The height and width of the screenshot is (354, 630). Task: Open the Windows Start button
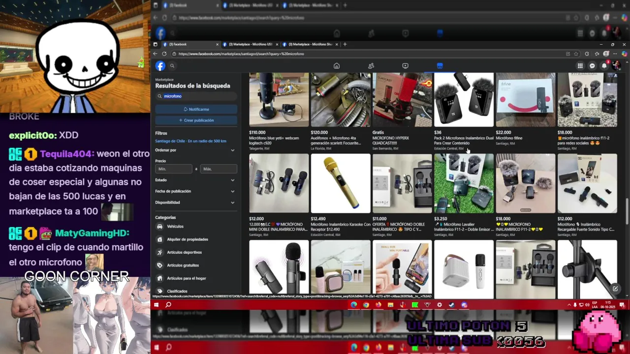(156, 305)
